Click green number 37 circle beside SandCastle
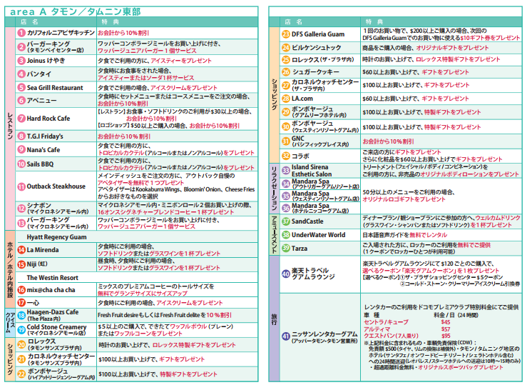 click(x=286, y=221)
